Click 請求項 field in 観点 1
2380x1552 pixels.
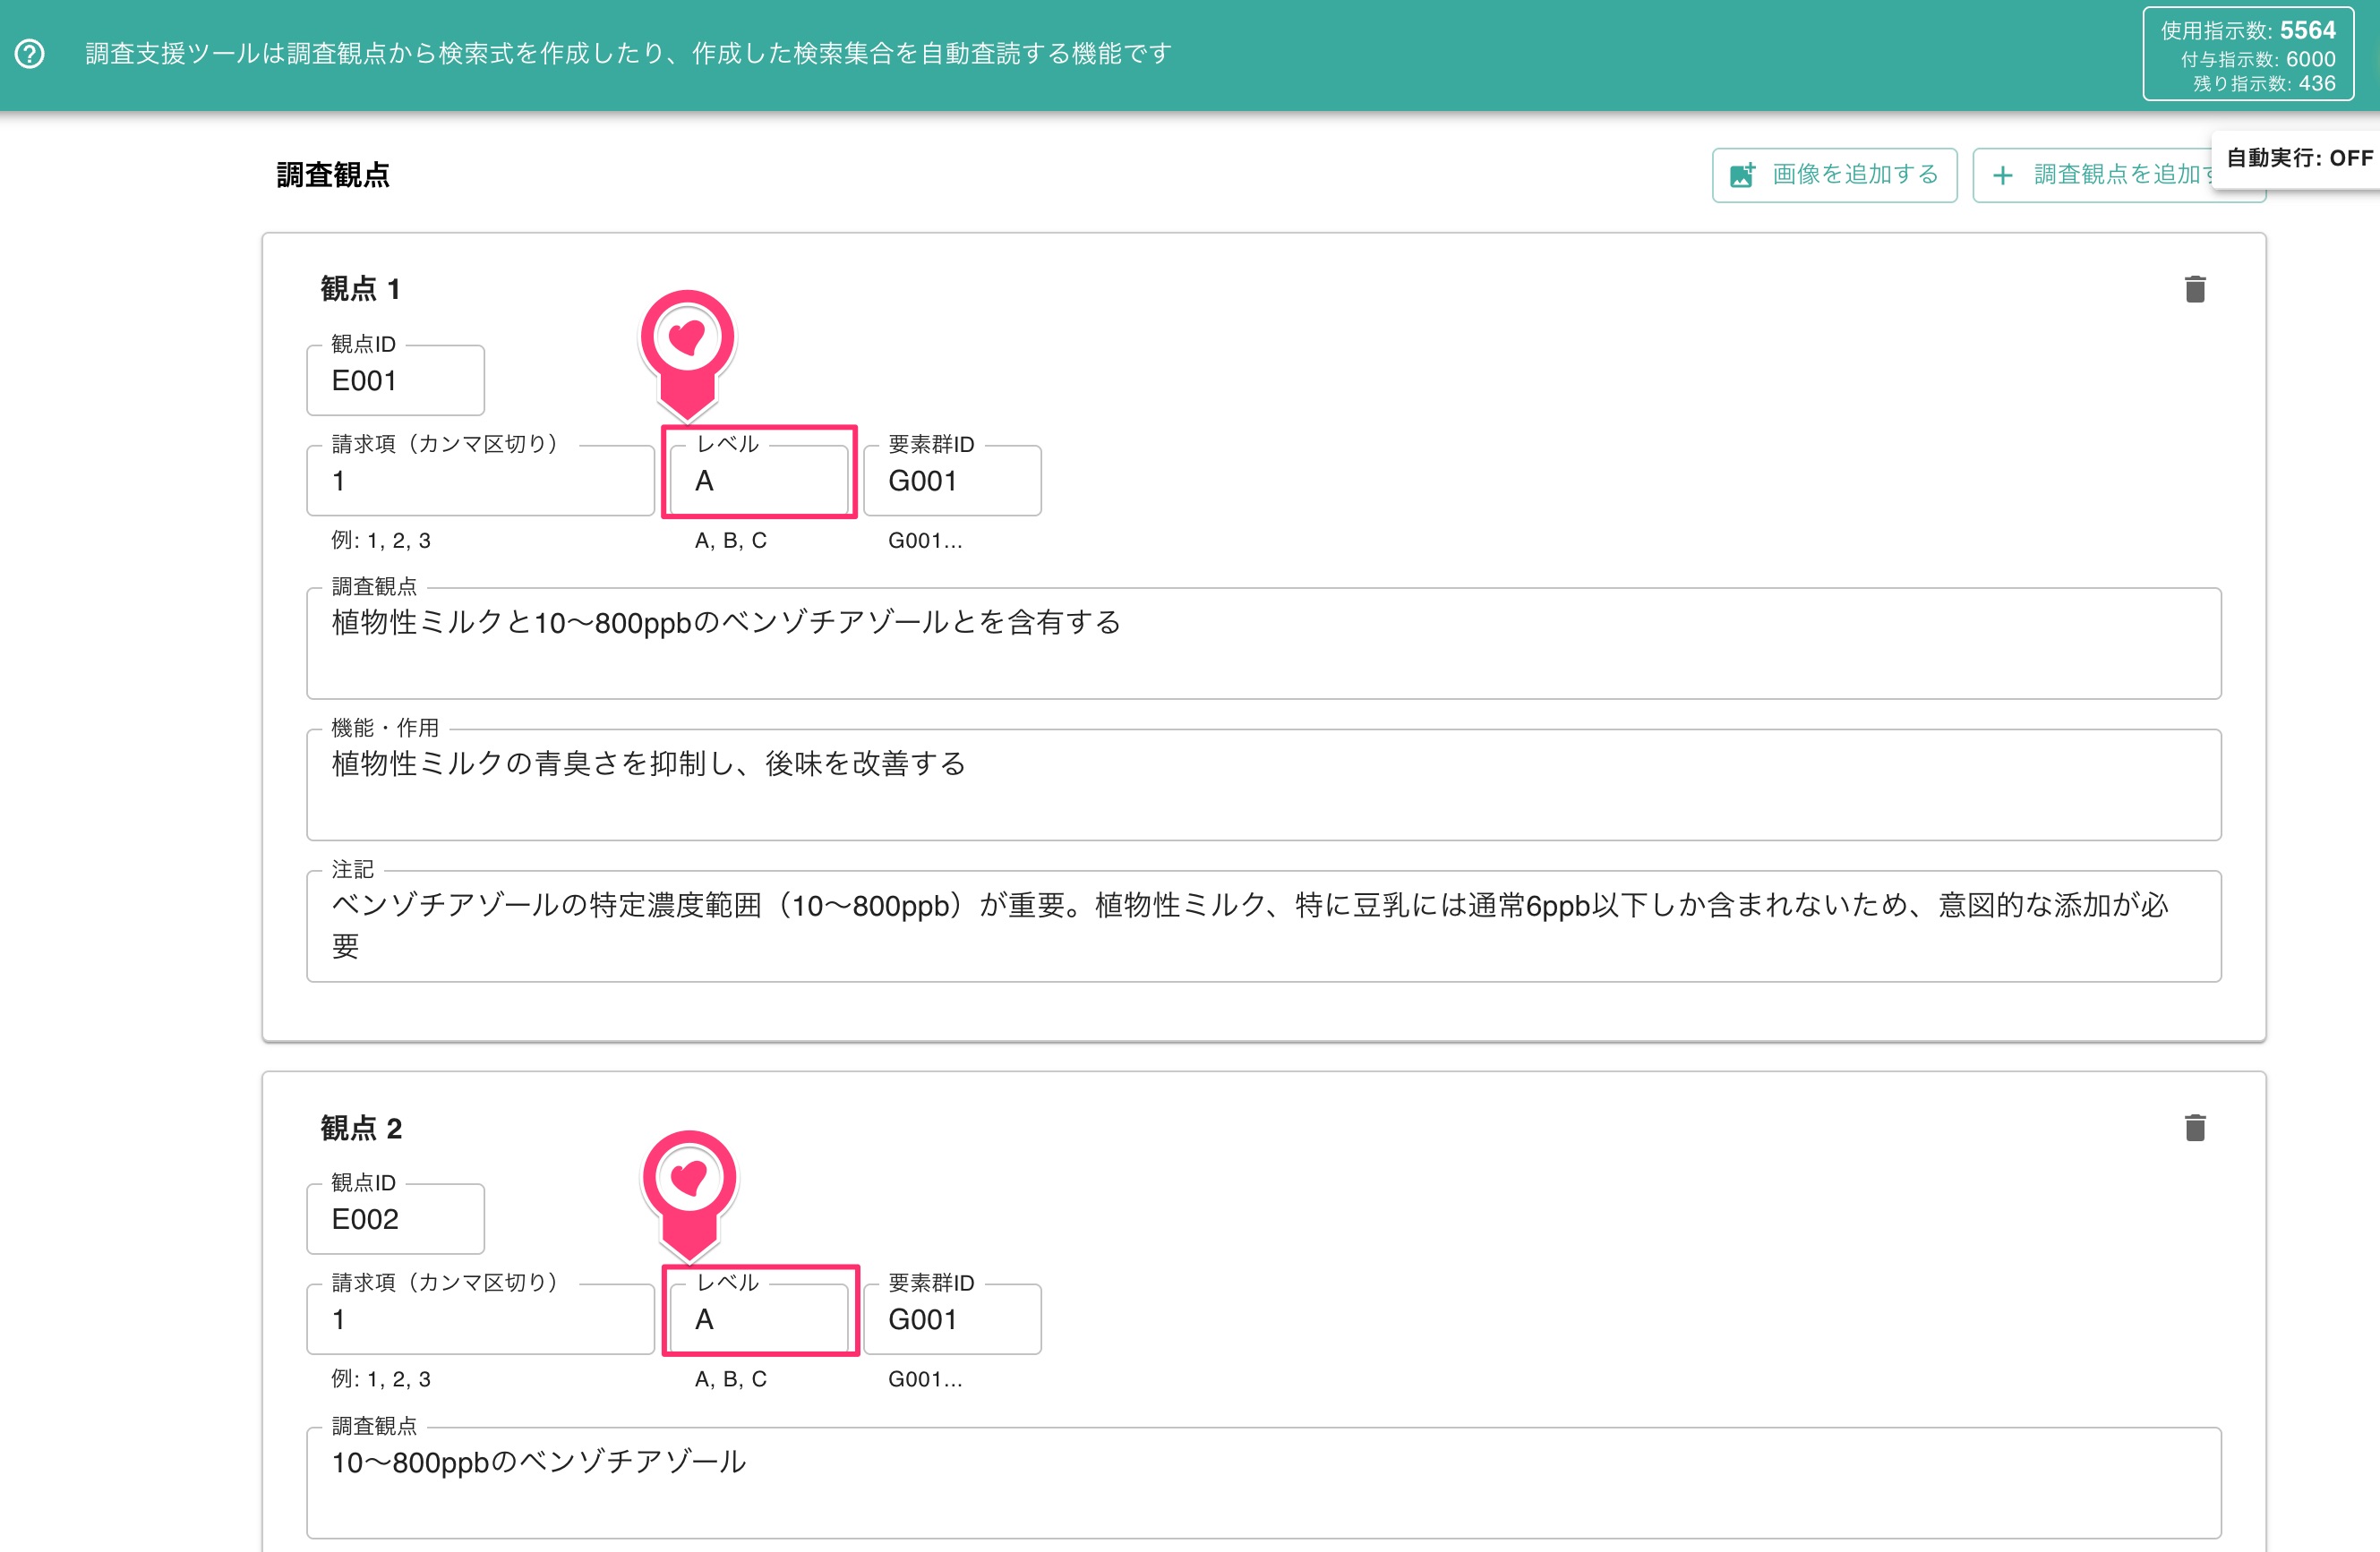pyautogui.click(x=480, y=481)
